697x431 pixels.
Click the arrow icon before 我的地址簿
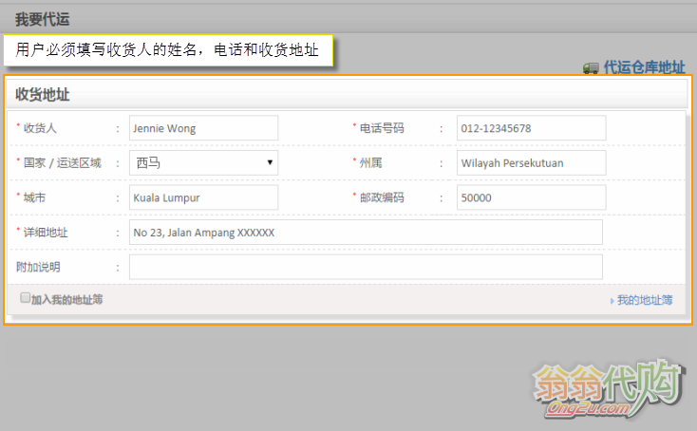click(612, 301)
